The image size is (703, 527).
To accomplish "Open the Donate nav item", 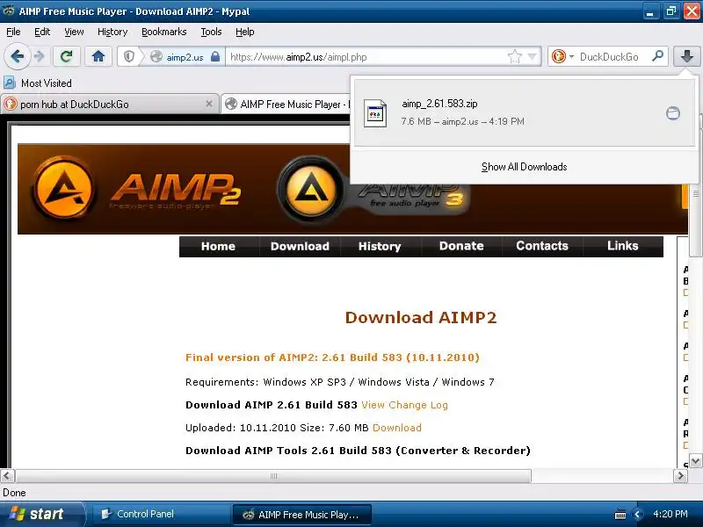I will point(461,246).
